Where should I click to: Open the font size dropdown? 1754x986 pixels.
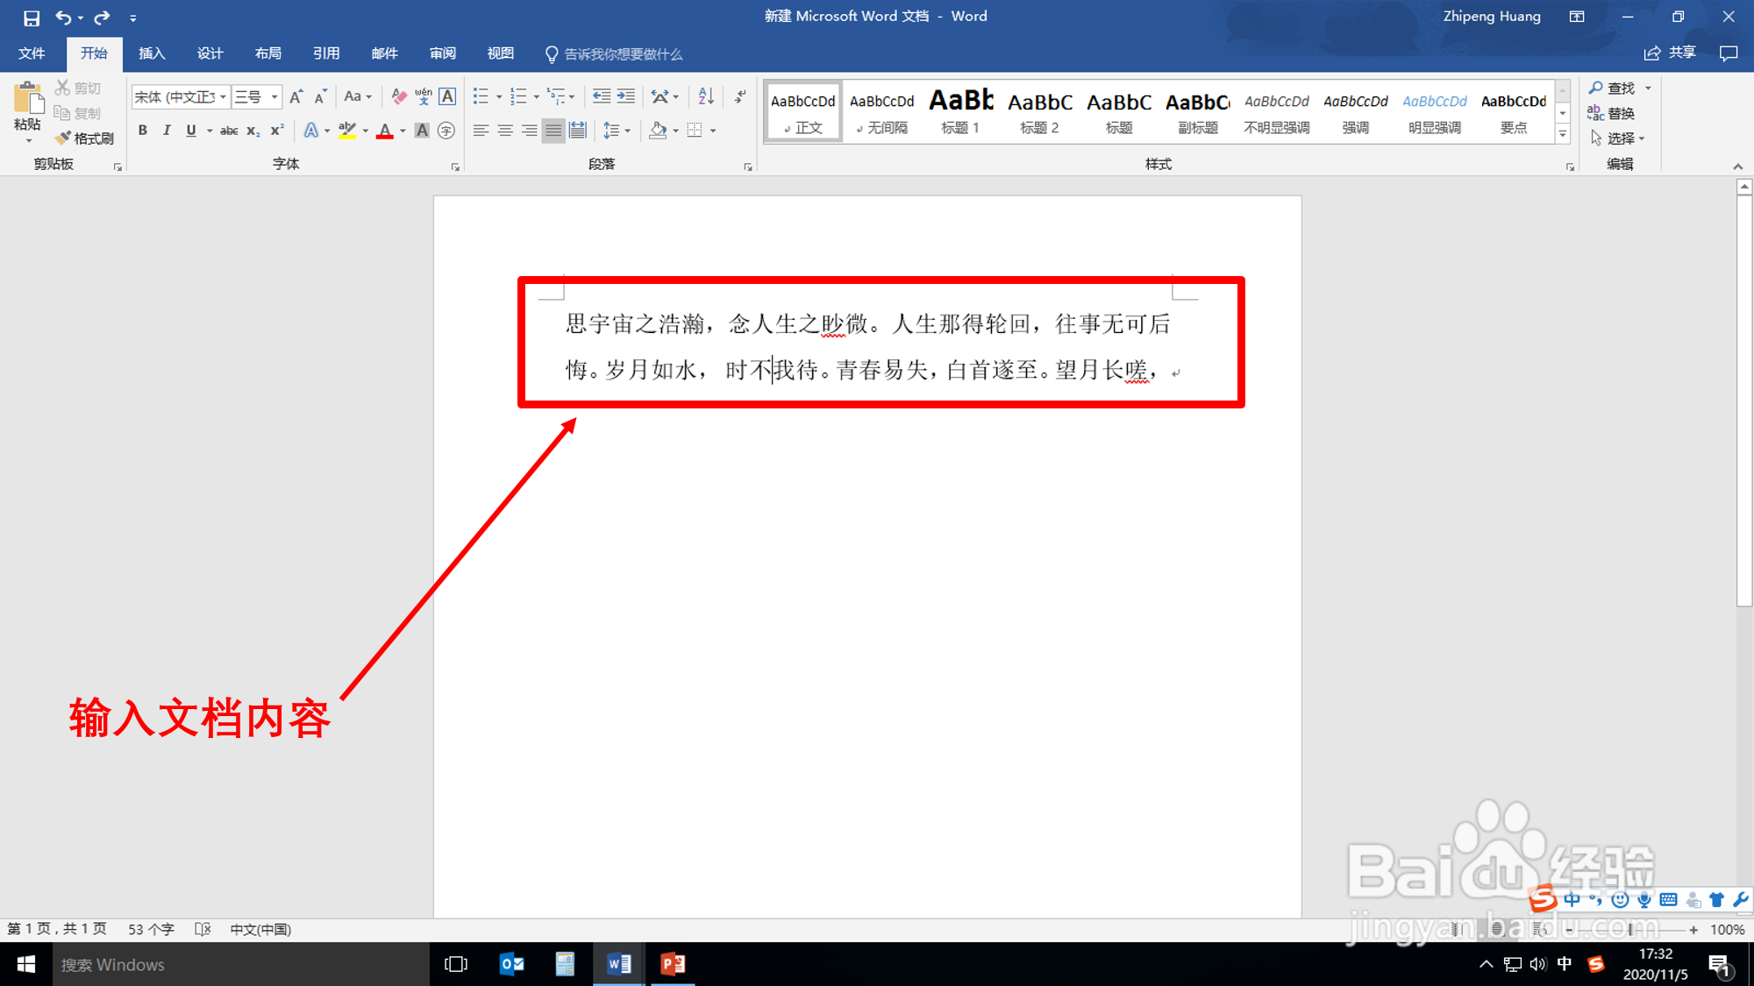click(275, 96)
